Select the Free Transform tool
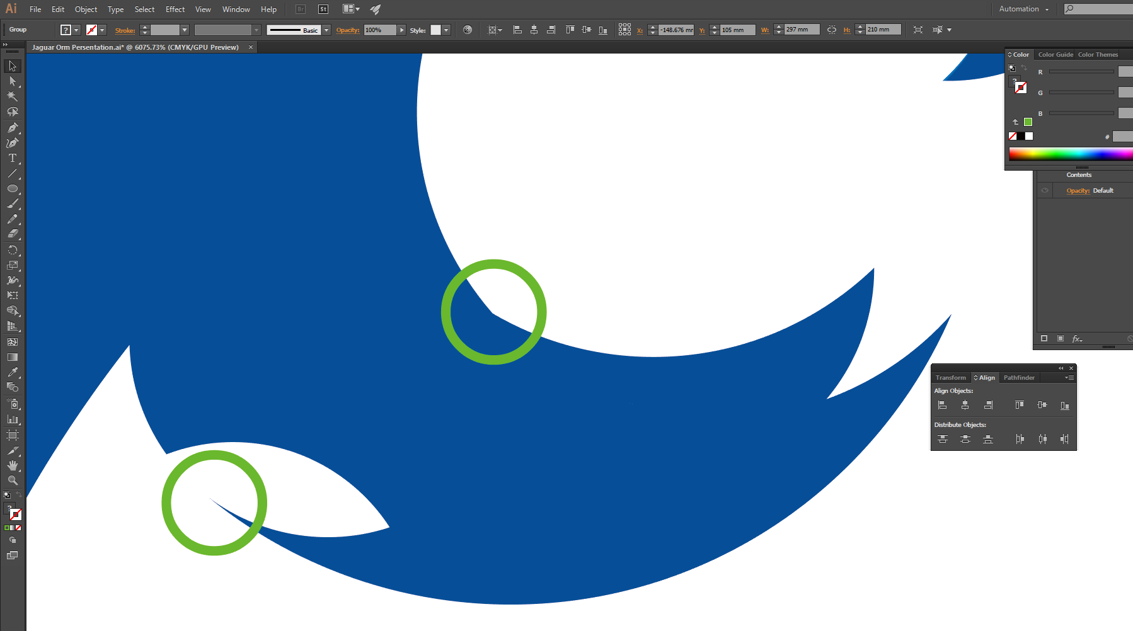 coord(13,295)
